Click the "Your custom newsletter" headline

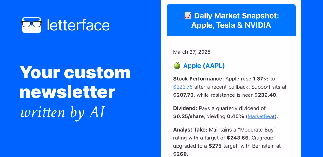[x=75, y=82]
